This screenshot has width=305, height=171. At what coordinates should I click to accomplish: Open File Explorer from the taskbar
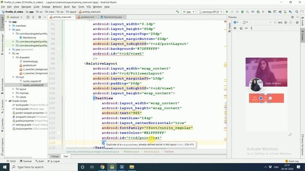tap(132, 167)
